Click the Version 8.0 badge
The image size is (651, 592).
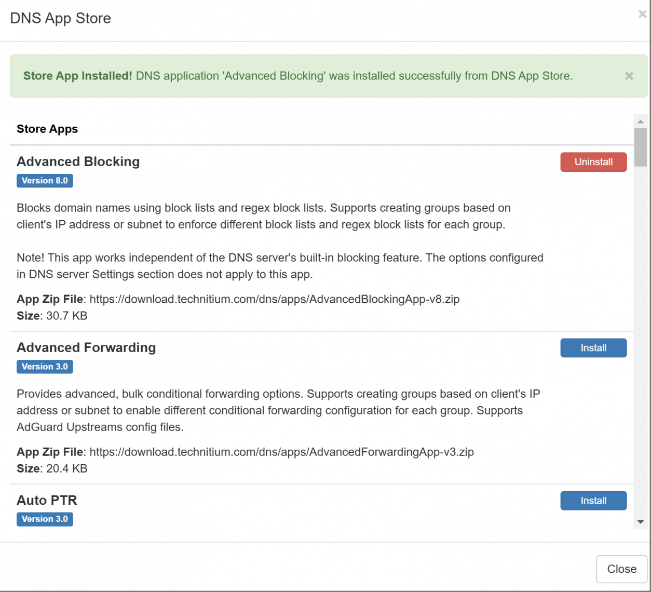click(45, 181)
